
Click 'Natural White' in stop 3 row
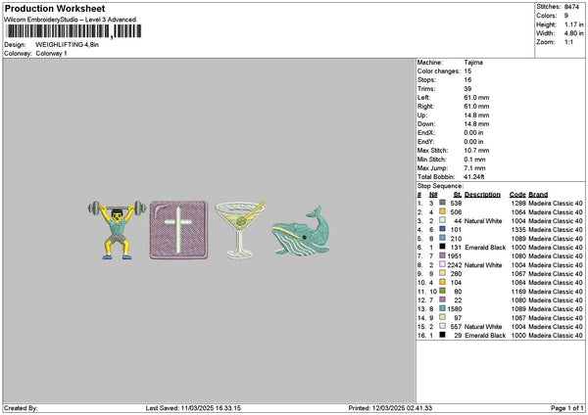pyautogui.click(x=483, y=221)
